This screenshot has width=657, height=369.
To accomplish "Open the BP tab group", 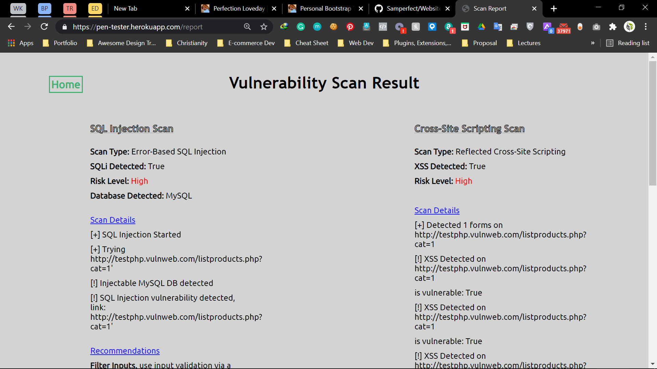I will point(44,9).
